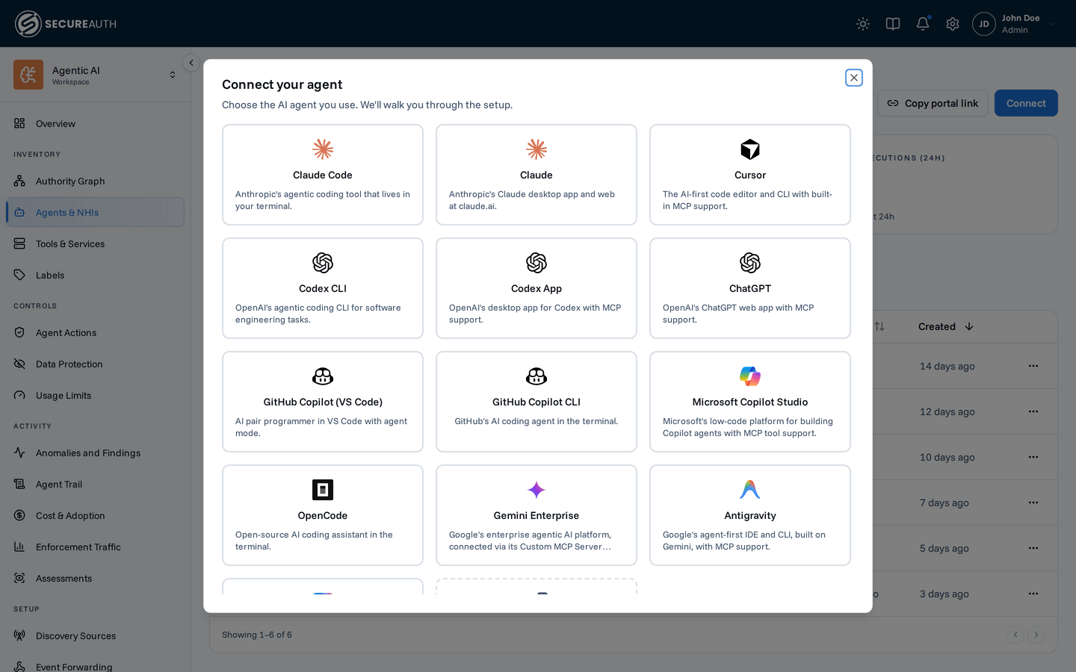The height and width of the screenshot is (672, 1076).
Task: Open the Agentic AI workspace switcher
Action: pos(95,75)
